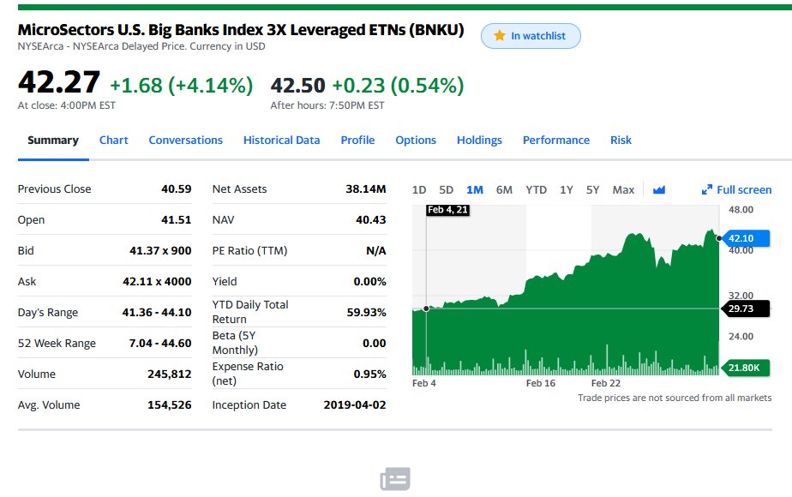Select the 1D chart range
The image size is (792, 497).
[419, 190]
